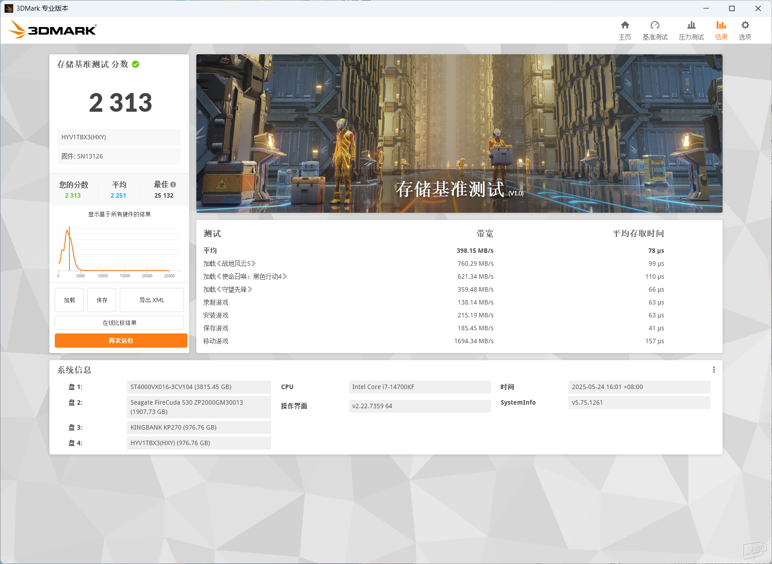This screenshot has height=564, width=772.
Task: Click the 41 μs access time value
Action: point(656,328)
